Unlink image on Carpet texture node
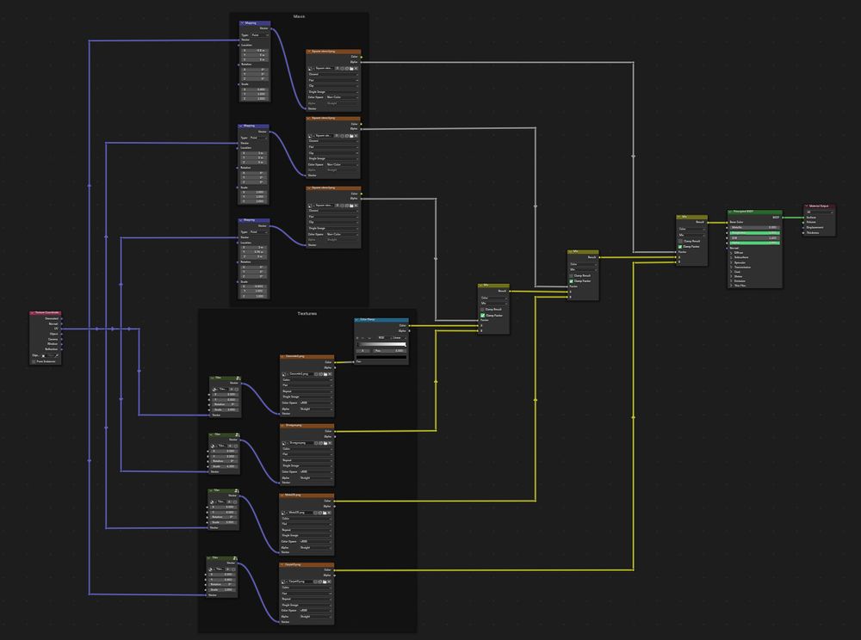This screenshot has width=861, height=640. (330, 582)
